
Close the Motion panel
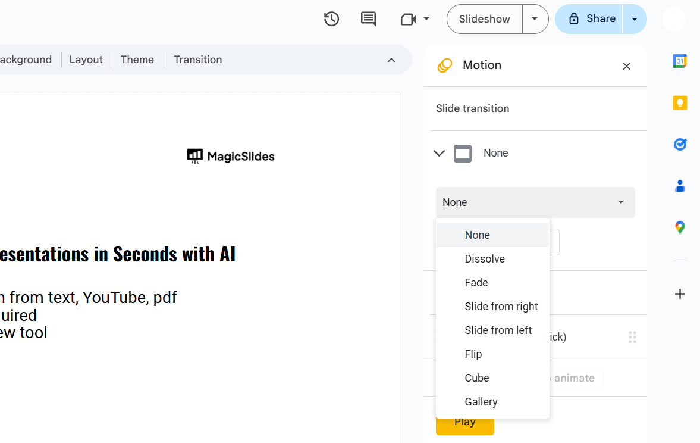click(626, 66)
